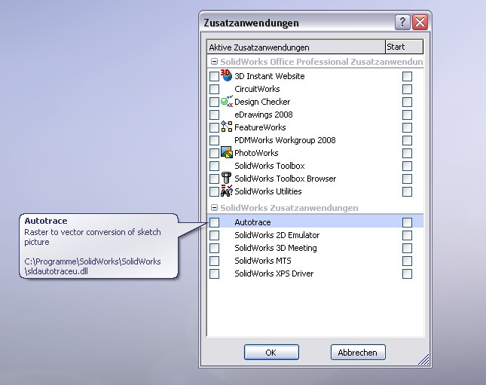The width and height of the screenshot is (486, 385).
Task: Close the Zusatzanwendungen dialog
Action: [x=420, y=23]
